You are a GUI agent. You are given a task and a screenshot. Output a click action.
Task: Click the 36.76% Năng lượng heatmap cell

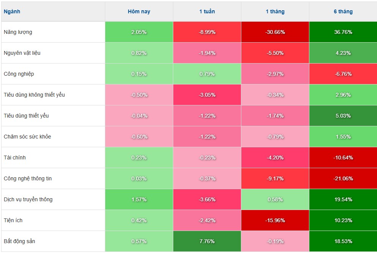pos(343,32)
